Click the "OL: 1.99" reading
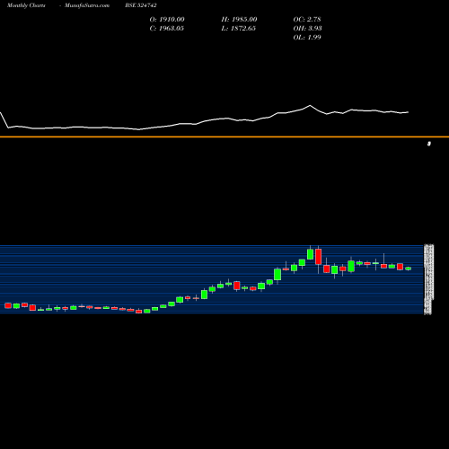 (307, 38)
